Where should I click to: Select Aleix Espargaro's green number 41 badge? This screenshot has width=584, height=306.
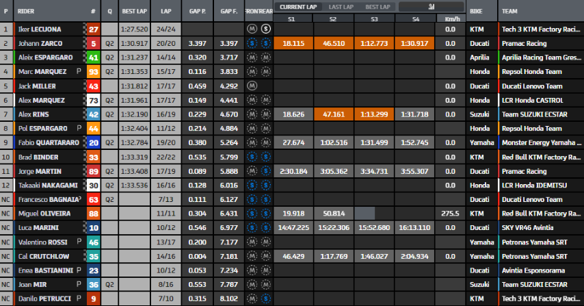click(94, 58)
